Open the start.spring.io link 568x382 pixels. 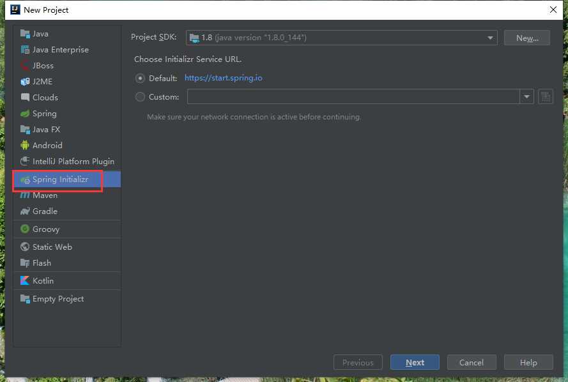224,78
